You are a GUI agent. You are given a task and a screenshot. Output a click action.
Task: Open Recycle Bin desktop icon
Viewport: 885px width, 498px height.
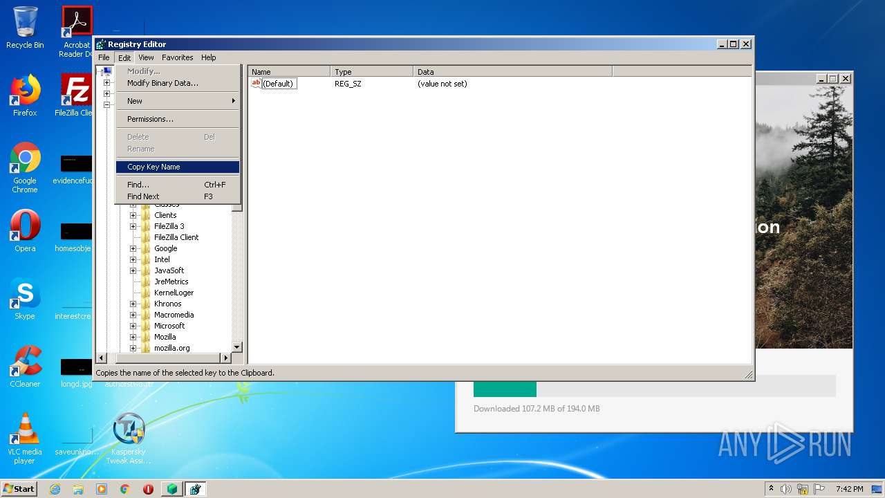click(25, 28)
